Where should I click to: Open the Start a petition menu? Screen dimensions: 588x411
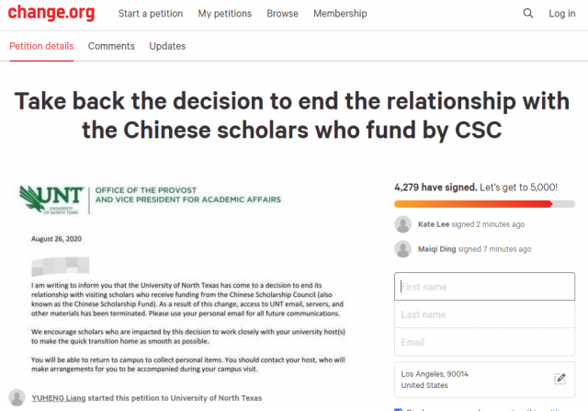pyautogui.click(x=151, y=14)
